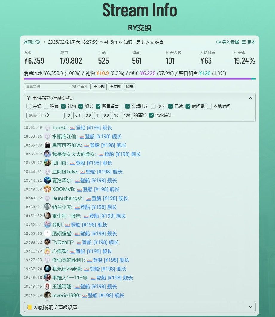Toggle the 时间戳 checkbox
The width and height of the screenshot is (275, 317).
[188, 106]
